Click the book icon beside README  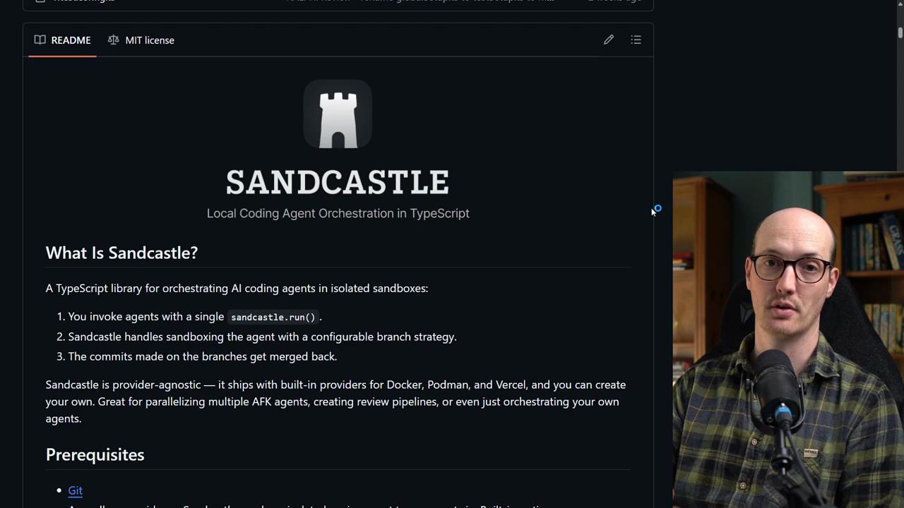[x=40, y=40]
